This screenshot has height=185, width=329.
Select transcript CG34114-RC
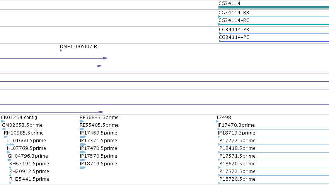(234, 20)
